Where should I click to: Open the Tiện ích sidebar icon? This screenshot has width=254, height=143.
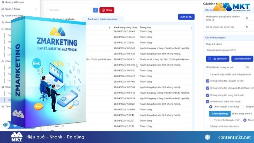pyautogui.click(x=3, y=107)
